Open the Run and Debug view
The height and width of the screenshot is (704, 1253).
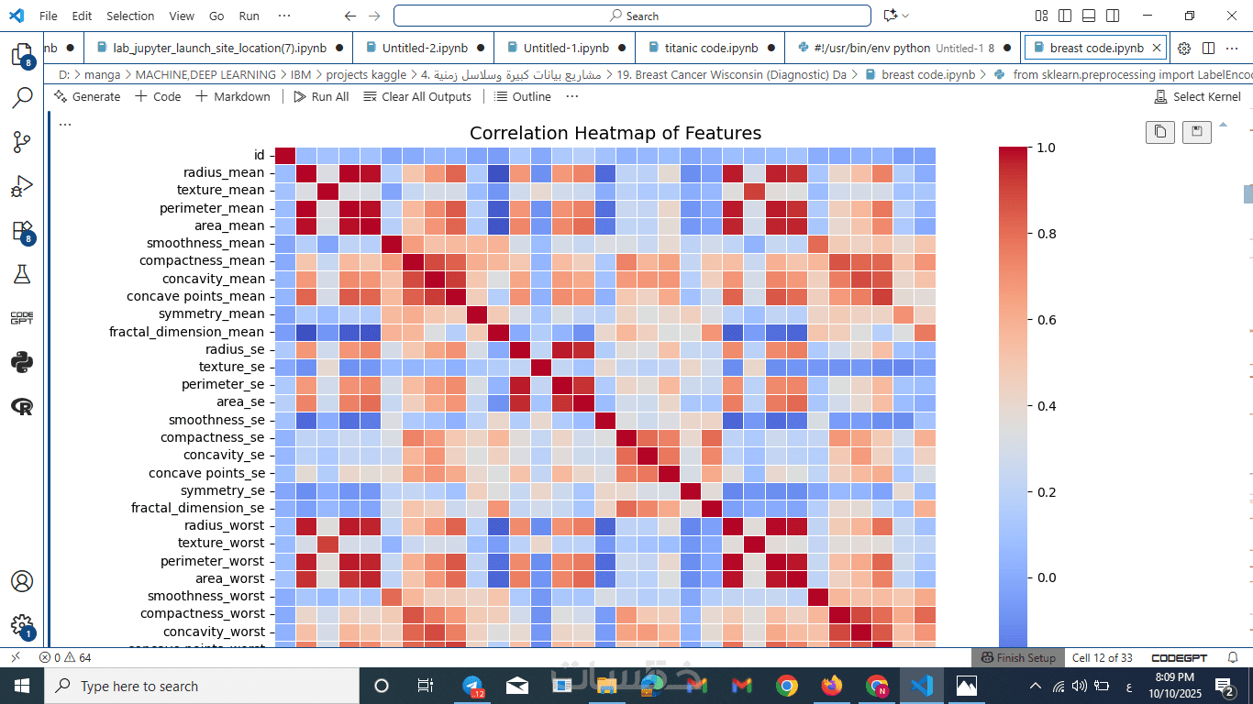pos(22,186)
